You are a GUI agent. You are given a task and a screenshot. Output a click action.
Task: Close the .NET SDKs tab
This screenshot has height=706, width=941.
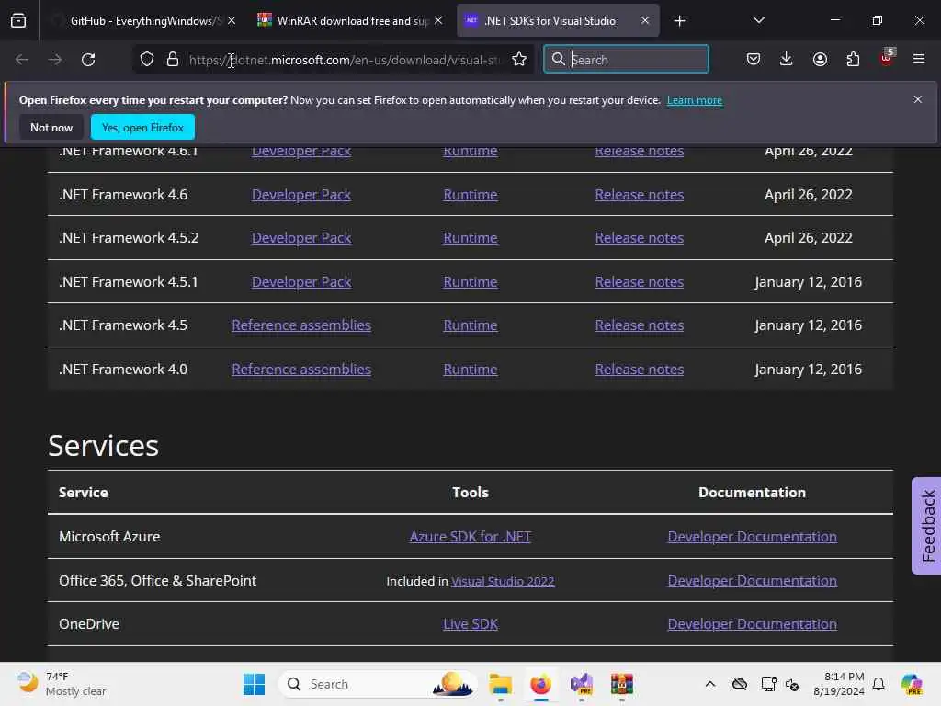(x=644, y=21)
